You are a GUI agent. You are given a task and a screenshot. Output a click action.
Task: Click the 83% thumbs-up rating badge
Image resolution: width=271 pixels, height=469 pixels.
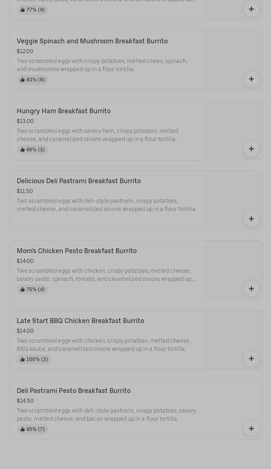(x=33, y=80)
